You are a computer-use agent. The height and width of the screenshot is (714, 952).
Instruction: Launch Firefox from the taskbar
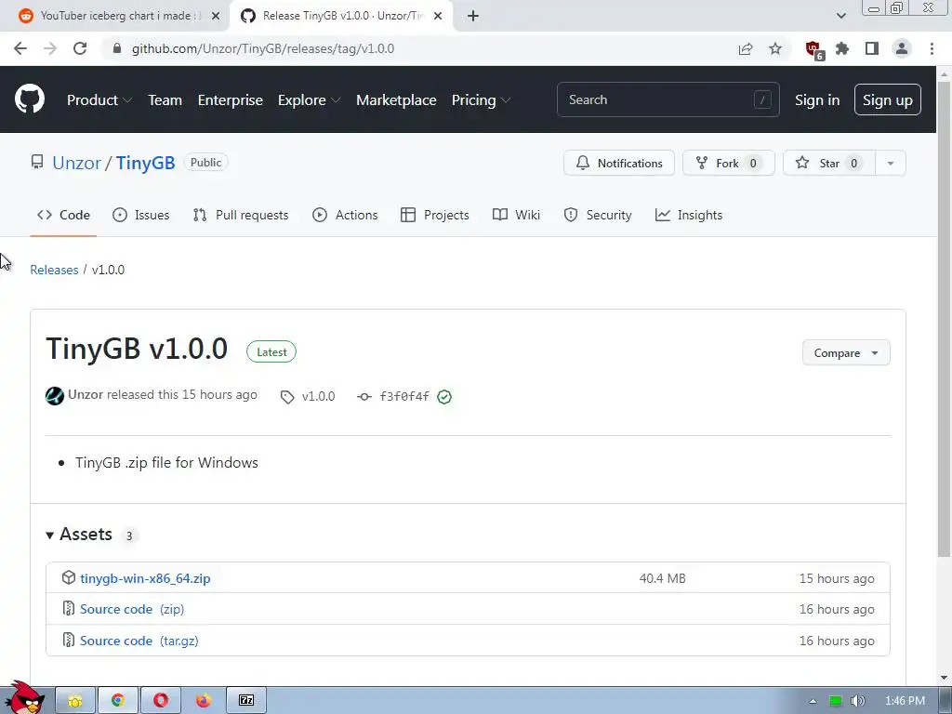204,701
